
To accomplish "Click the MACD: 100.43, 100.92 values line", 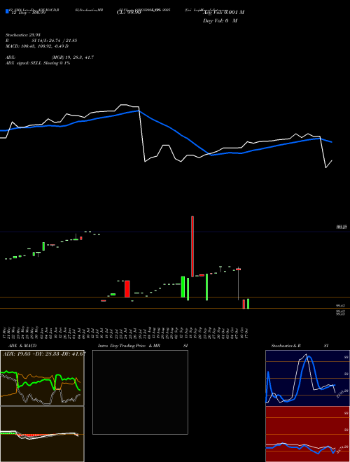I will [x=37, y=46].
